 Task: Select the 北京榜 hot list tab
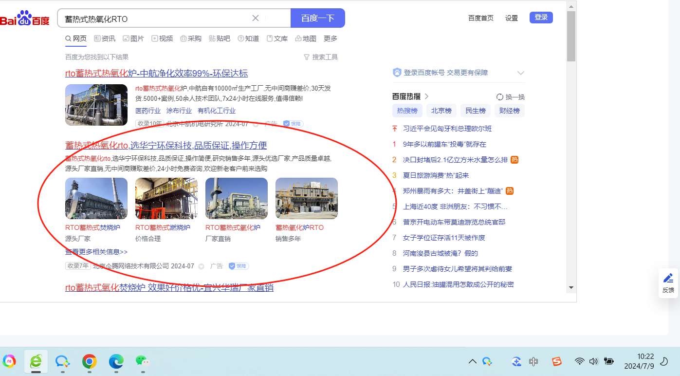[x=441, y=111]
